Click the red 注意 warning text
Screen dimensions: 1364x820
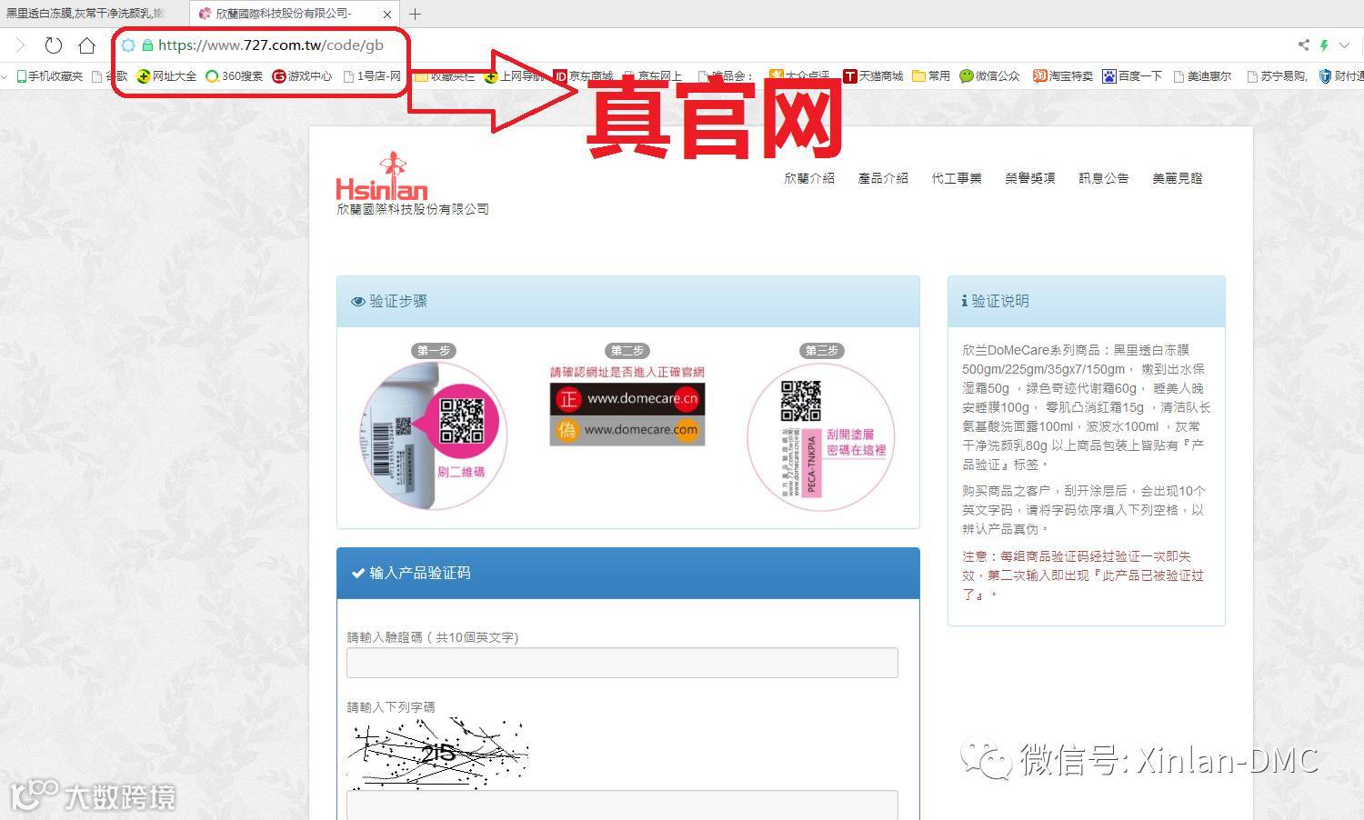tap(1083, 575)
